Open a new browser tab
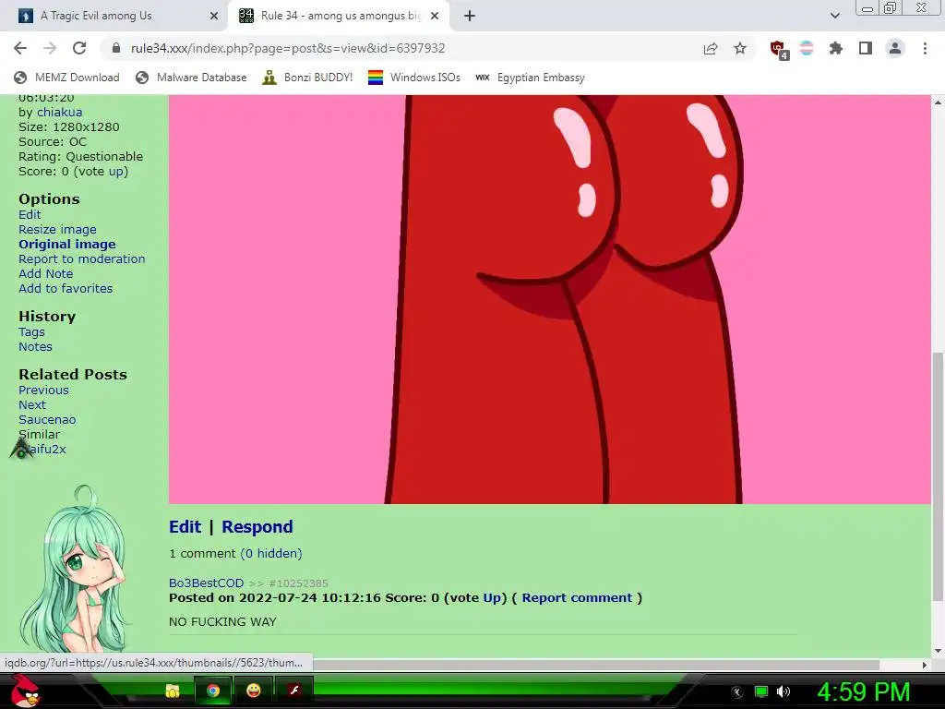Screen dimensions: 945x709 click(x=470, y=16)
